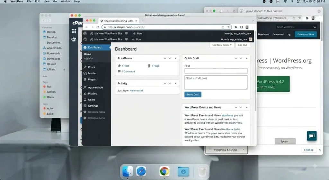This screenshot has width=329, height=180.
Task: Launch Google Chrome from the Dock
Action: point(164,171)
